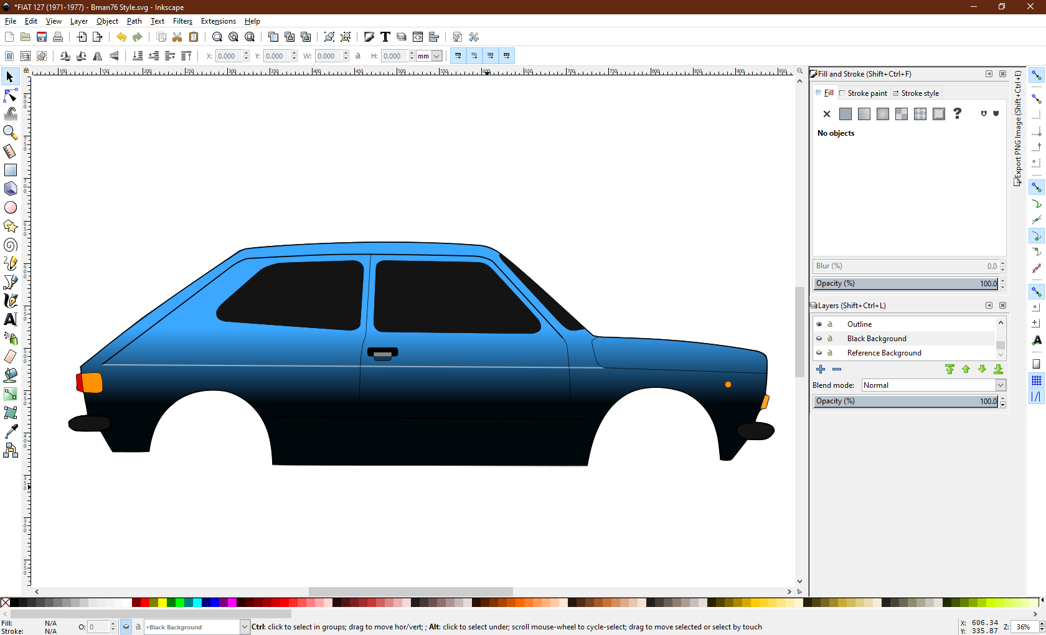Click the Print document icon

click(x=58, y=37)
